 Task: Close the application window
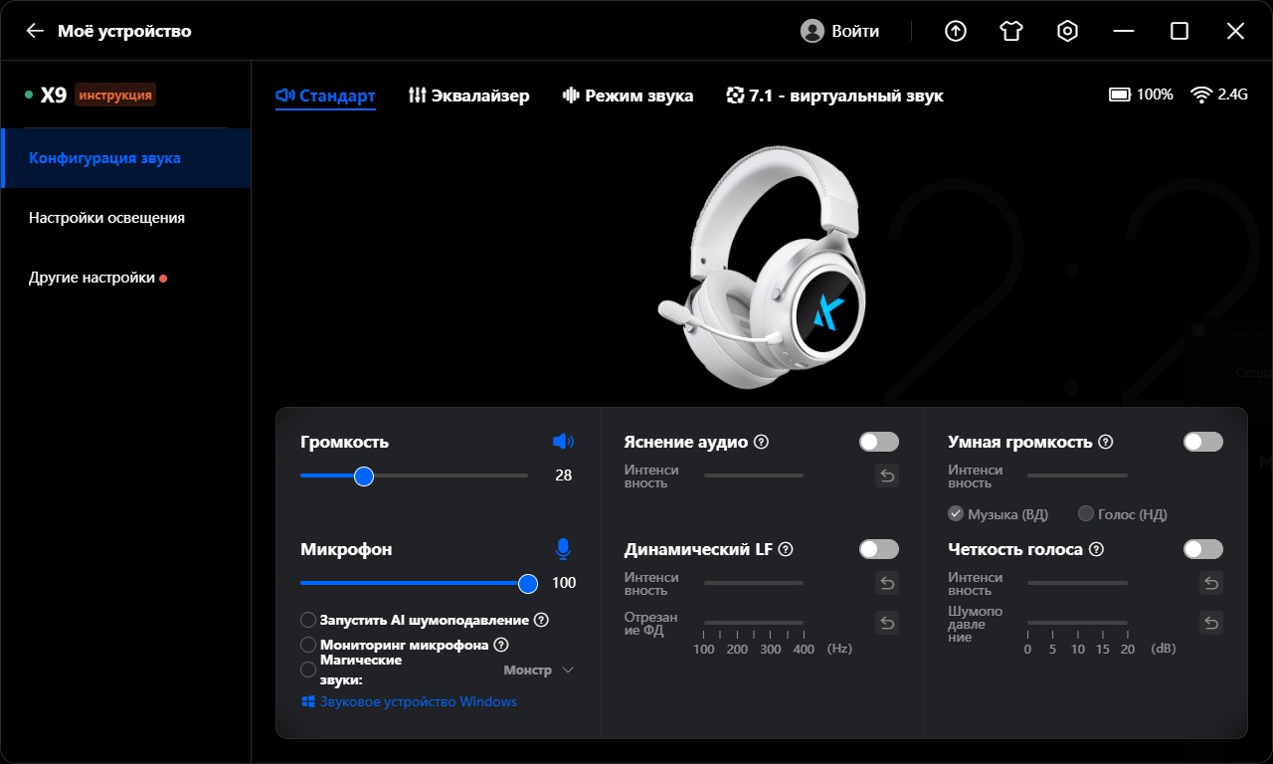click(x=1235, y=31)
